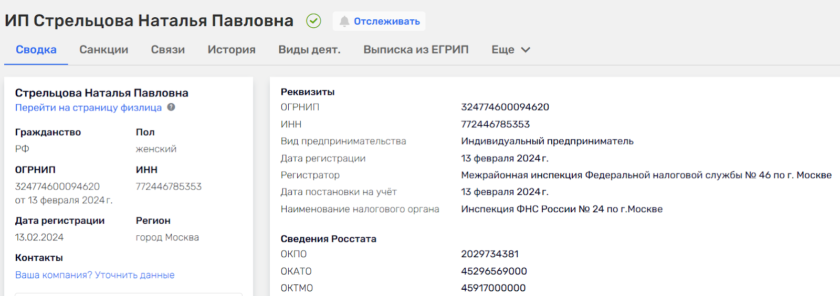840x296 pixels.
Task: Click Ваша компания? Уточнить данные link
Action: (x=94, y=275)
